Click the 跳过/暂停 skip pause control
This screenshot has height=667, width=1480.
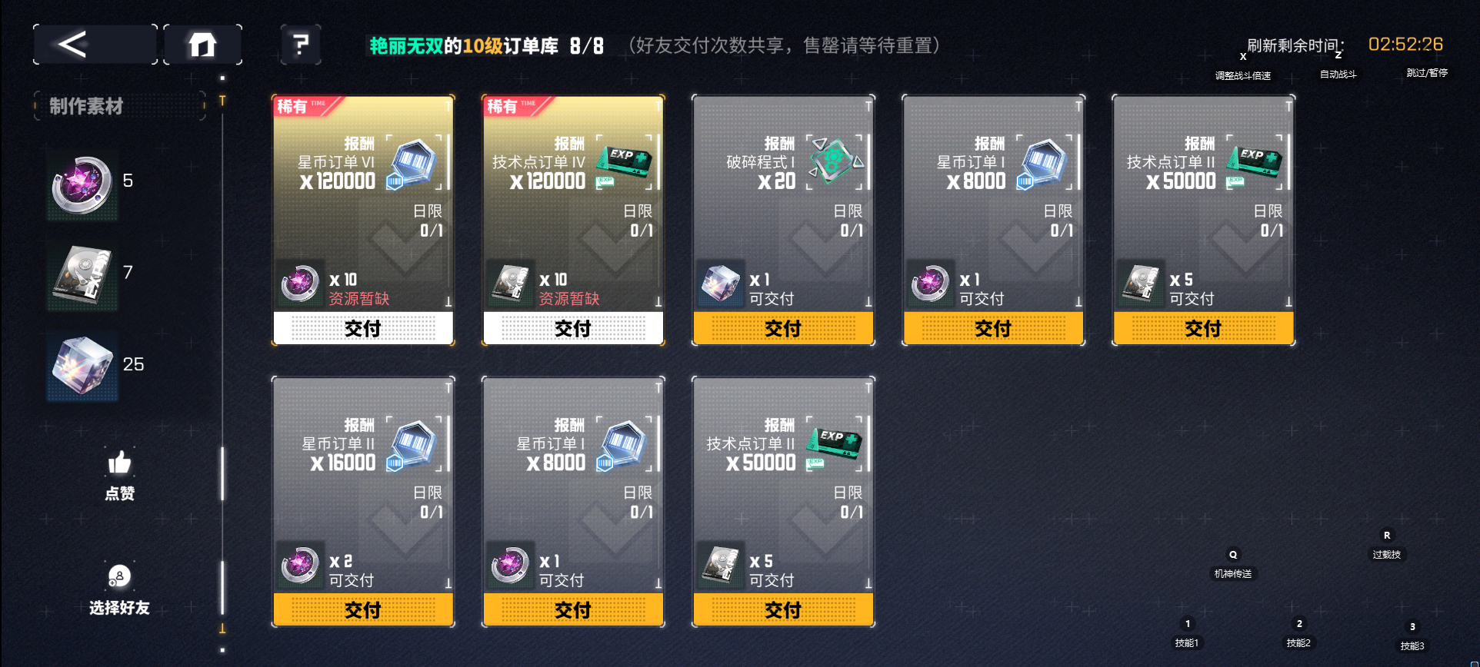pyautogui.click(x=1427, y=72)
